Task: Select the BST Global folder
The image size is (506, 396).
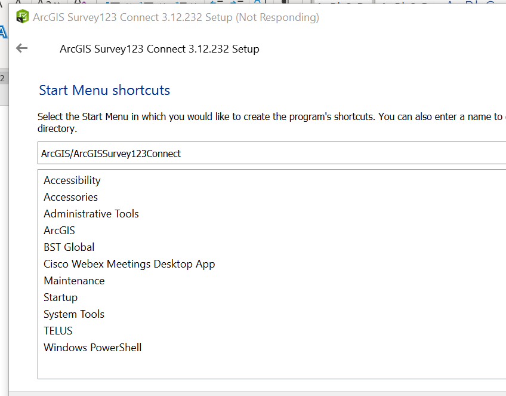Action: pyautogui.click(x=69, y=247)
